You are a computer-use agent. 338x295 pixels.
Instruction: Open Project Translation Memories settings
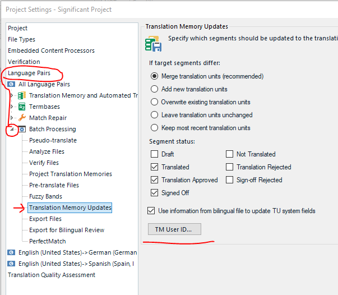(x=71, y=174)
